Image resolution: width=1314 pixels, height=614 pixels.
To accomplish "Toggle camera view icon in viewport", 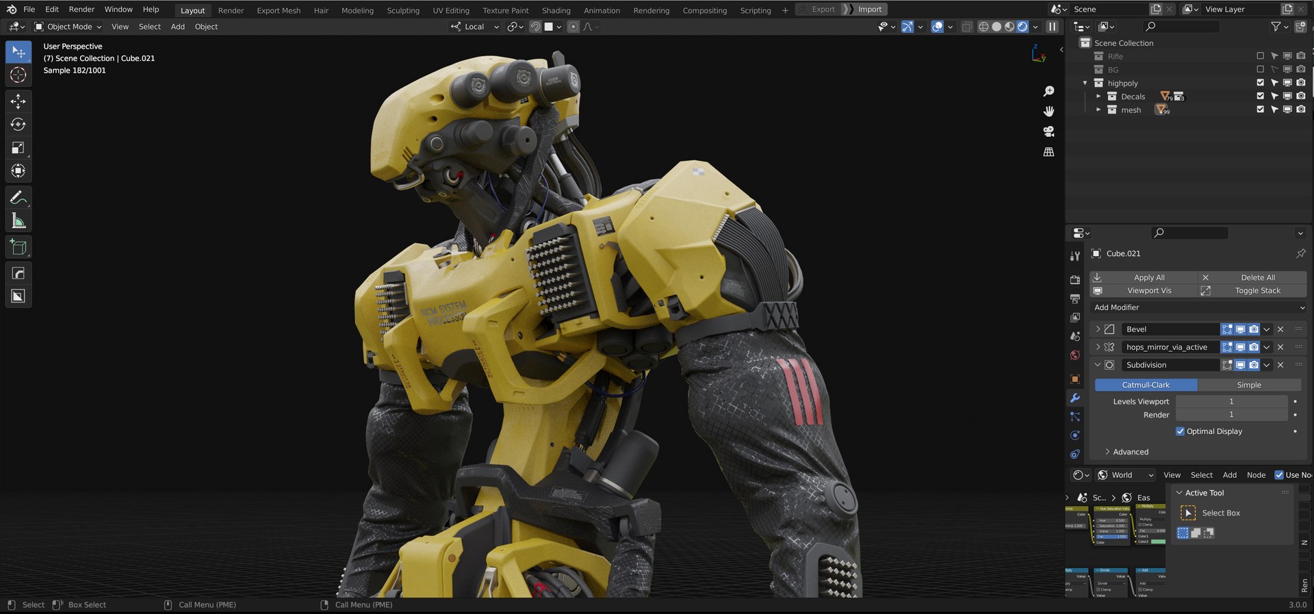I will click(1048, 131).
